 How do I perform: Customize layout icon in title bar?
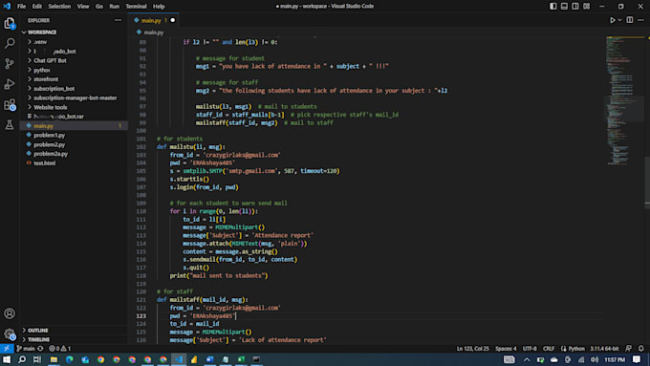click(x=587, y=7)
